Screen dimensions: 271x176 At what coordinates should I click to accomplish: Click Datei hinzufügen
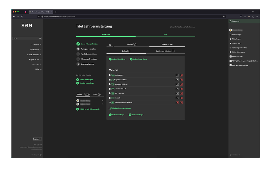(x=117, y=115)
